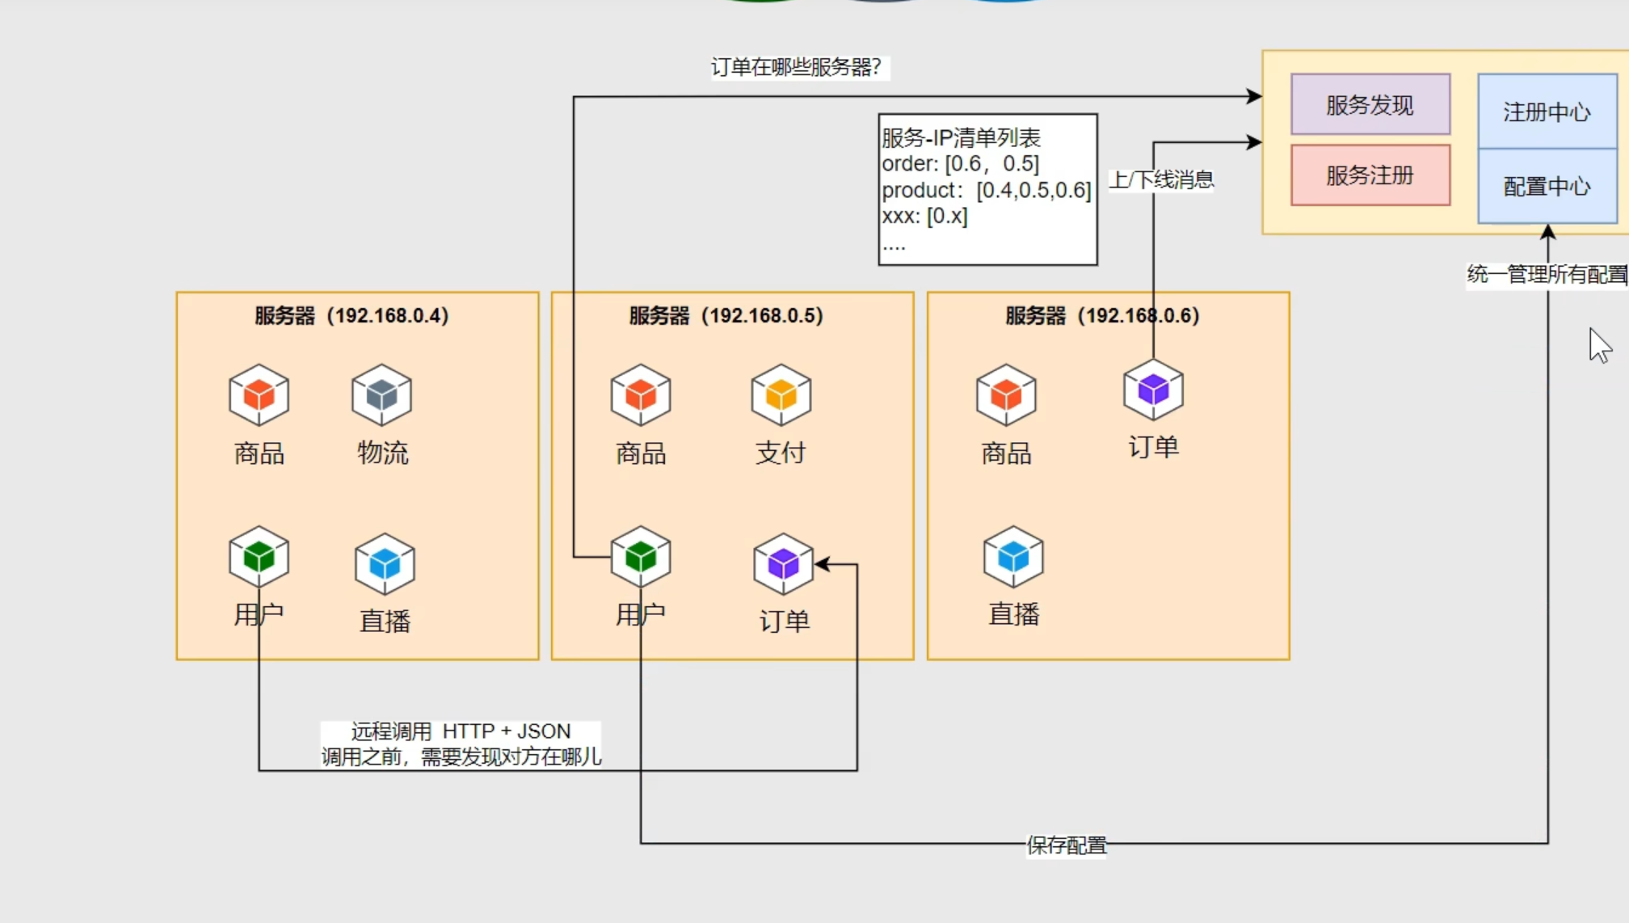The width and height of the screenshot is (1629, 923).
Task: Select 订单 purple cube in server 192.168.0.6
Action: click(1153, 390)
